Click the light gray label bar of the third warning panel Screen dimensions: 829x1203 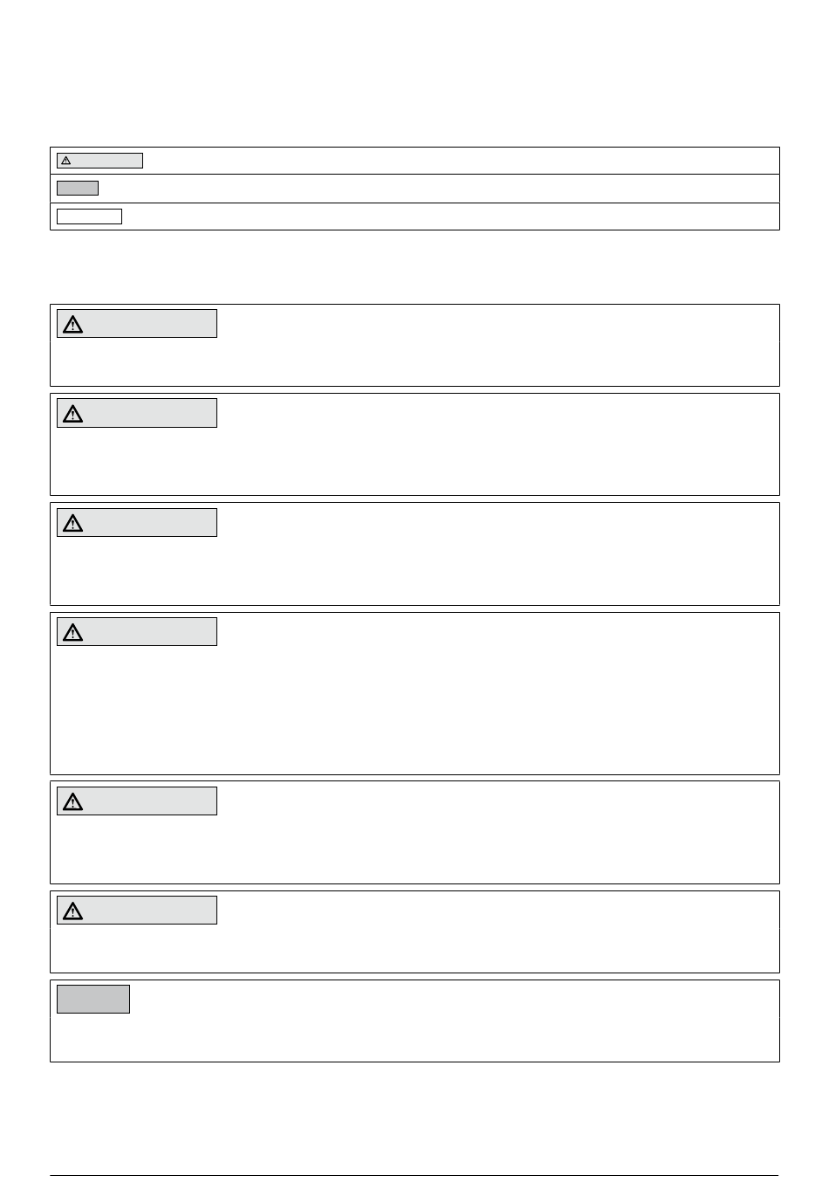click(137, 522)
